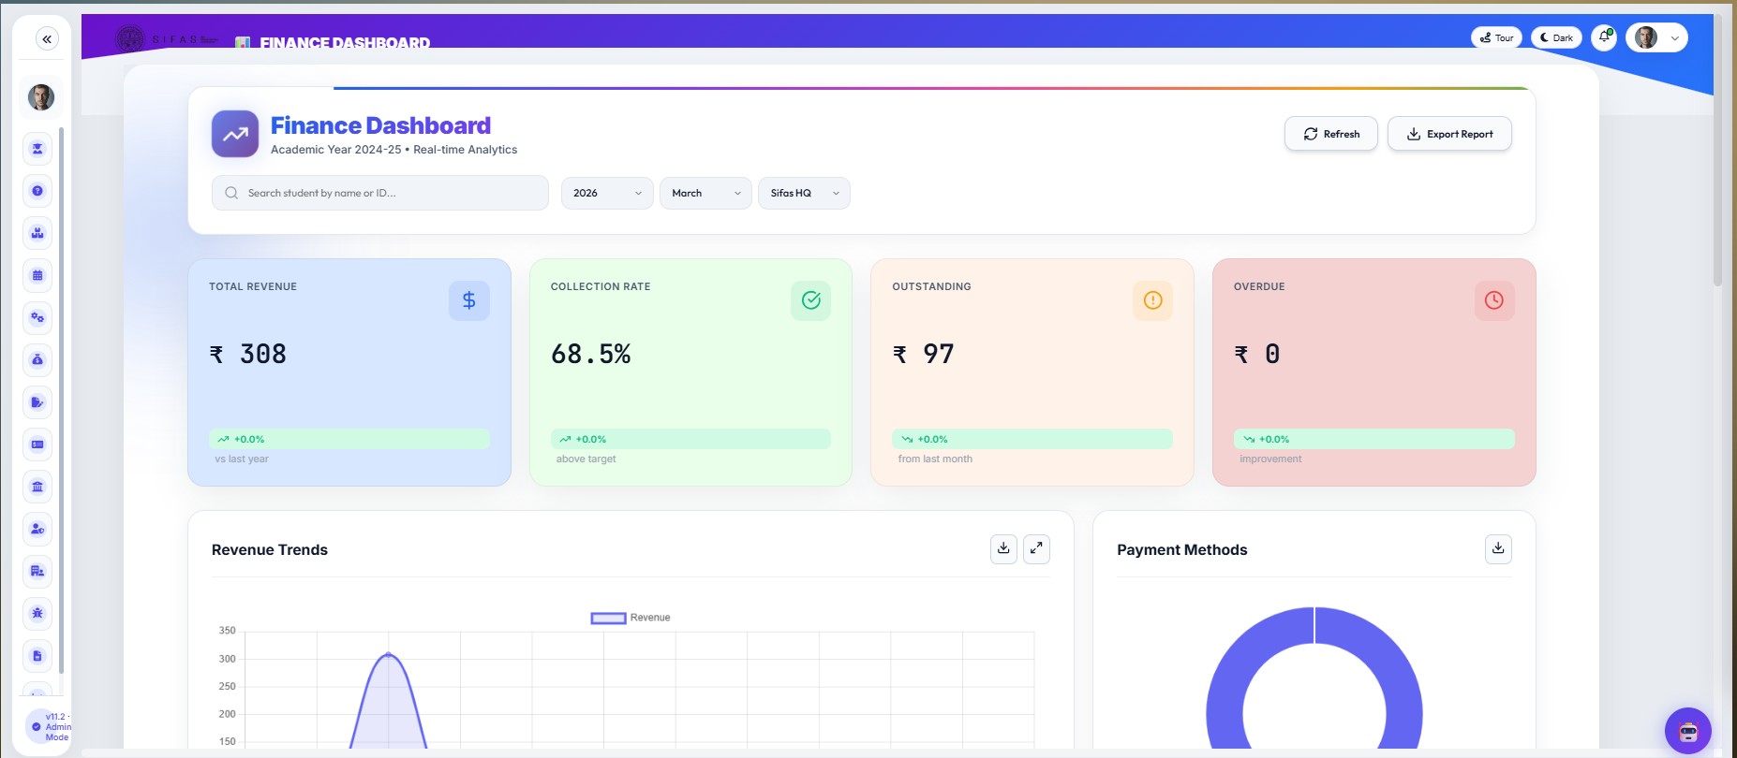Image resolution: width=1737 pixels, height=758 pixels.
Task: Click the Outstanding value ₹ 97
Action: click(x=924, y=354)
